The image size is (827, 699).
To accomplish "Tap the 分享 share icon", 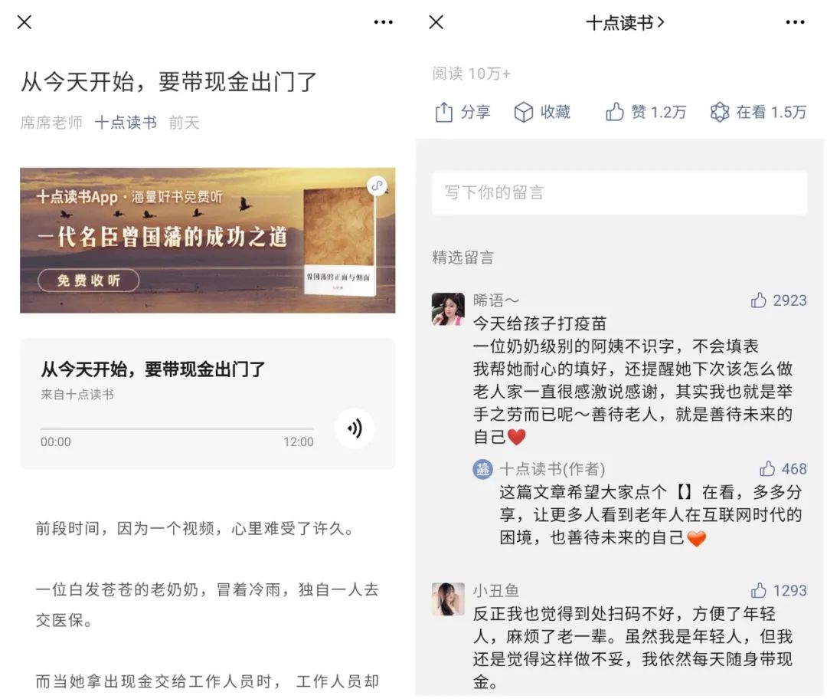I will tap(443, 112).
